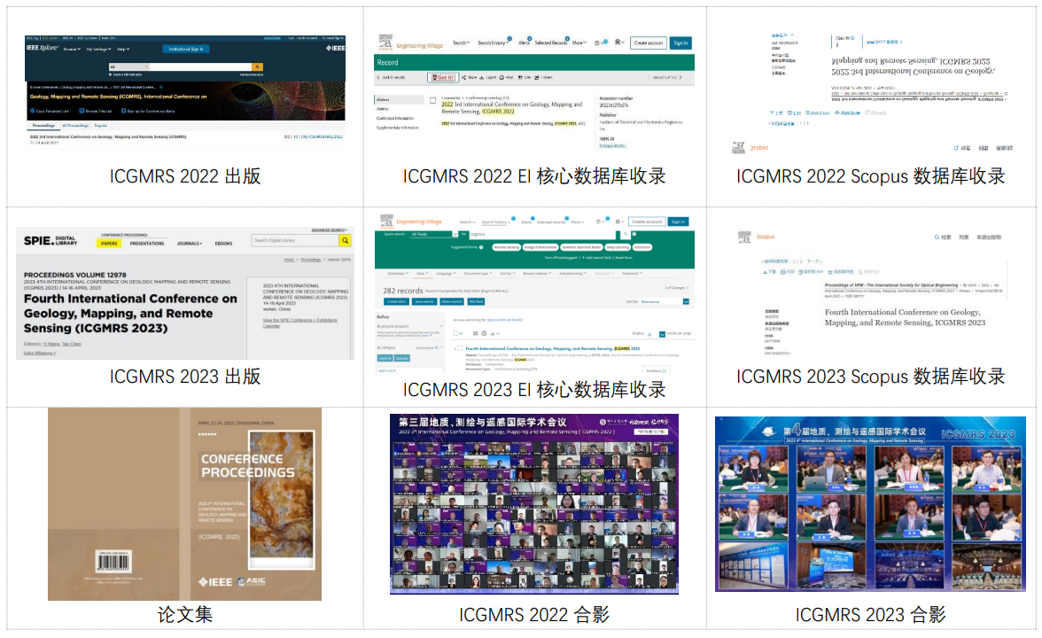
Task: Select caption 'ICGMRS 2022 EI 核心数据库收录'
Action: pos(534,176)
